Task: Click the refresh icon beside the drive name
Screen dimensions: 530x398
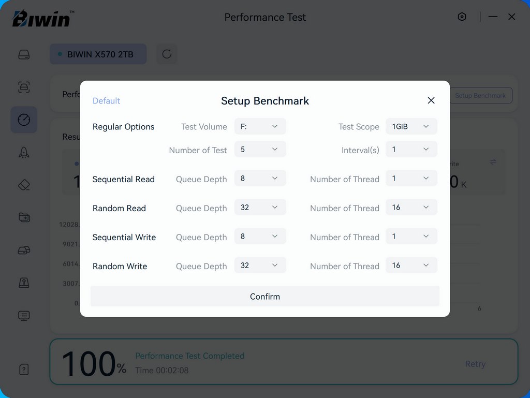Action: click(x=167, y=54)
